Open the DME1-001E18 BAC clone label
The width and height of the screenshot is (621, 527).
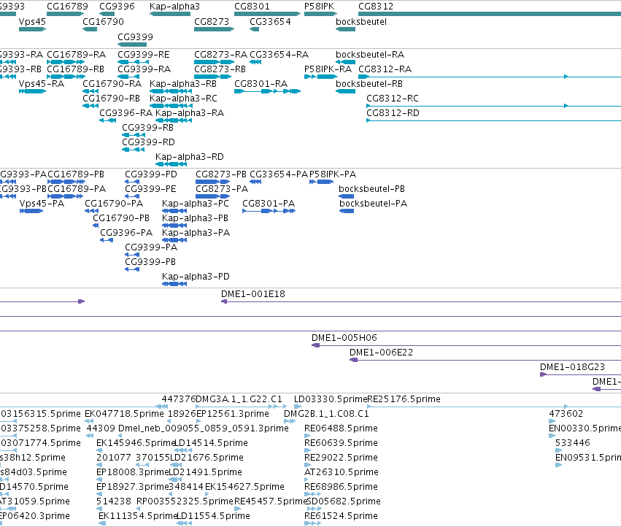tap(253, 294)
